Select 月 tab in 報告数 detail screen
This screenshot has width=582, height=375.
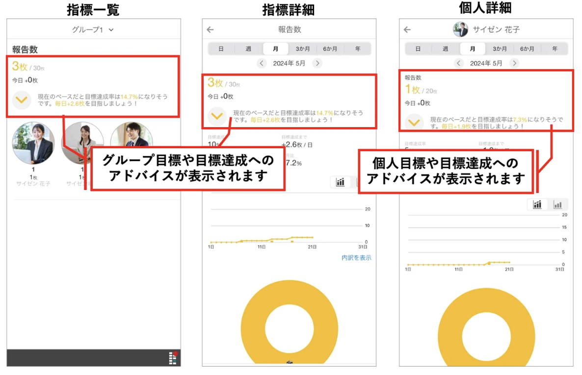[275, 49]
